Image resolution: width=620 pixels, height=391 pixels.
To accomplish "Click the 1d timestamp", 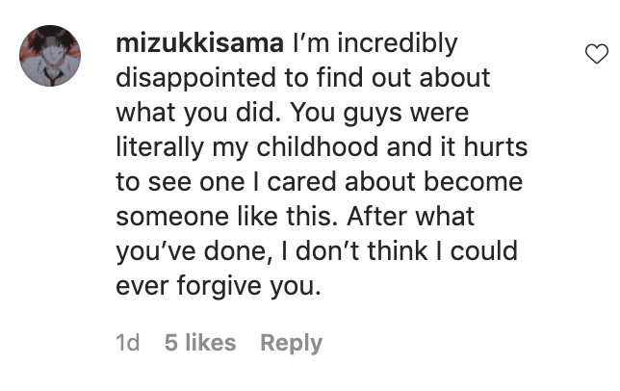I will point(128,343).
